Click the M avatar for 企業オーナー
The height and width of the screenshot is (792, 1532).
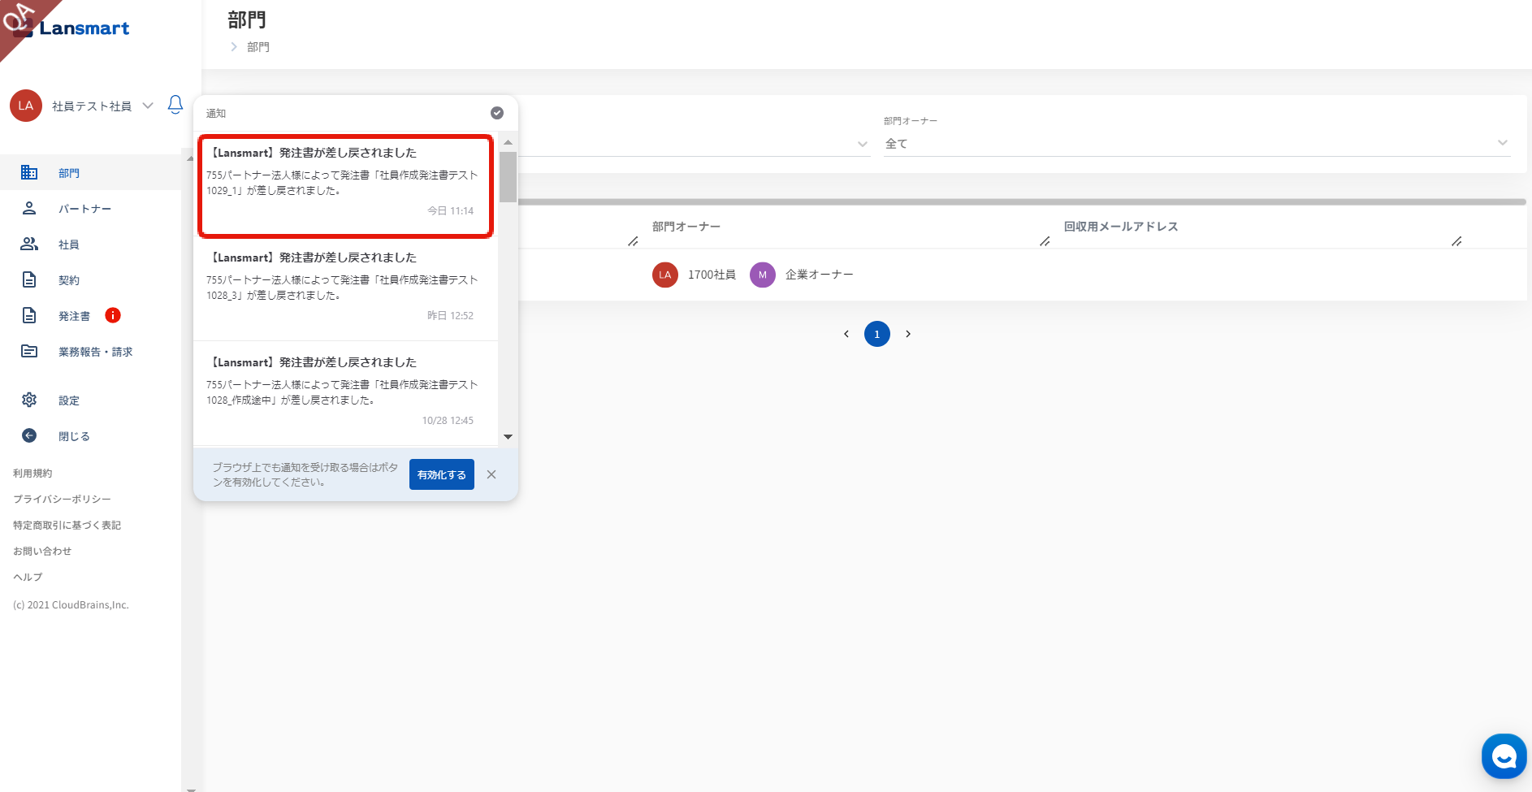click(x=763, y=275)
